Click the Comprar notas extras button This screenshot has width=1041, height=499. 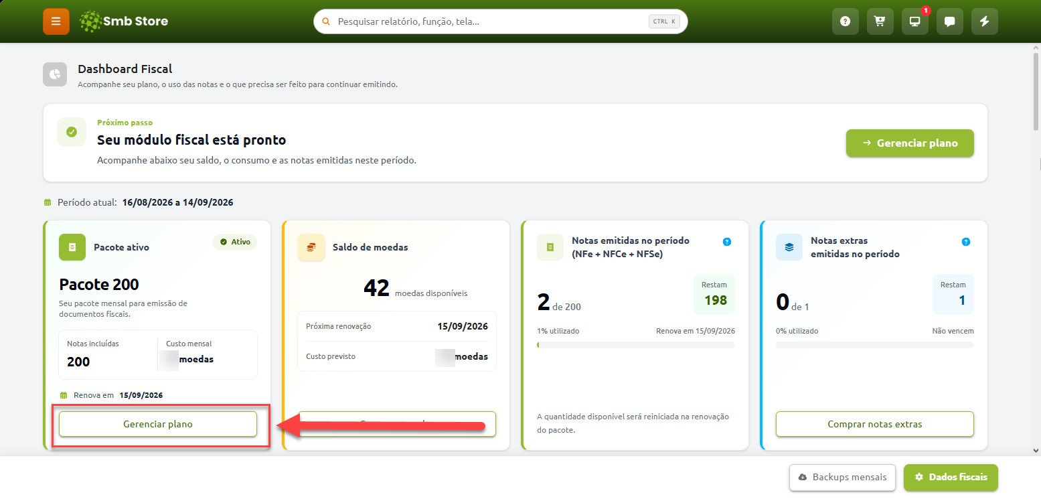(875, 424)
